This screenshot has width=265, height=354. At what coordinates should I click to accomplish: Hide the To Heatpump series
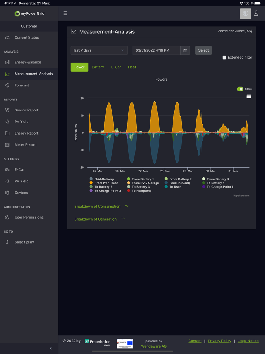point(139,191)
